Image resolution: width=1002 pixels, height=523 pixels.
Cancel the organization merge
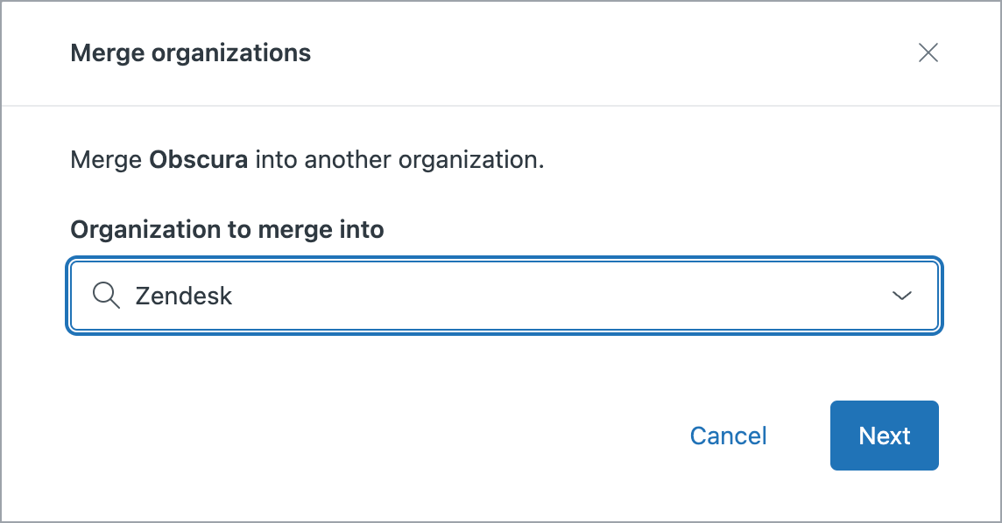728,436
